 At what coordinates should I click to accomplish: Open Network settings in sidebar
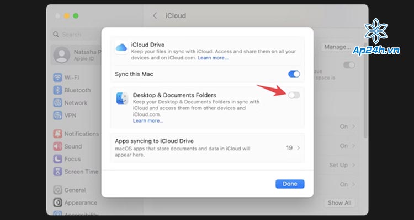(x=70, y=103)
